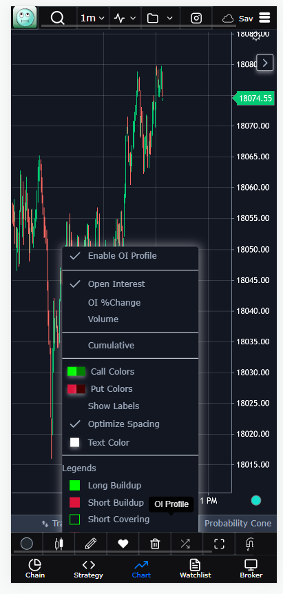Select Short Covering legend label
Viewport: 283px width, 594px height.
119,519
